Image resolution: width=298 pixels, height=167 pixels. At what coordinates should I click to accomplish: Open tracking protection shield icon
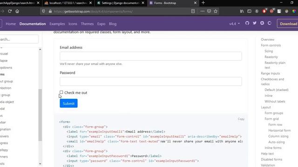click(x=43, y=11)
